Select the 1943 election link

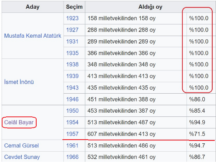[x=72, y=87]
